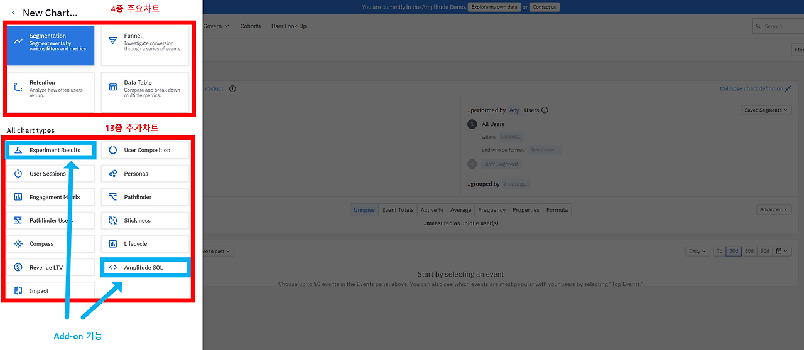Open the User Look-Up nav item
This screenshot has width=804, height=350.
(289, 26)
